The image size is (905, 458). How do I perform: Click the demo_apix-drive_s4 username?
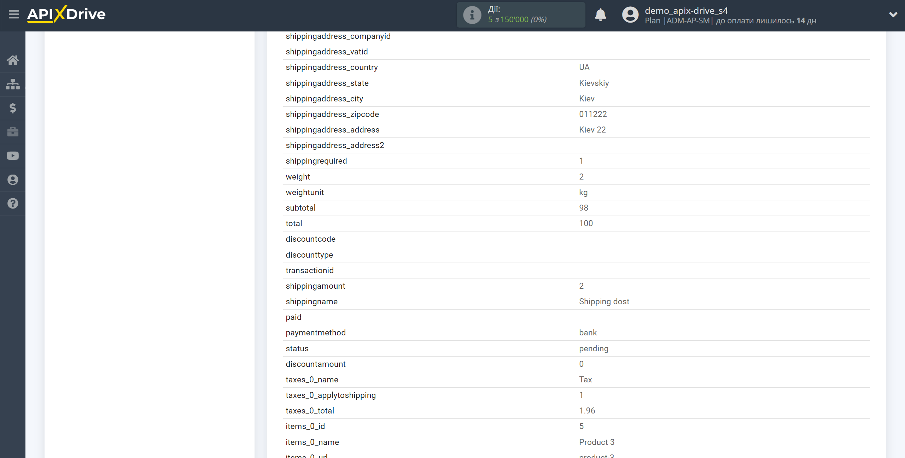[x=686, y=11]
